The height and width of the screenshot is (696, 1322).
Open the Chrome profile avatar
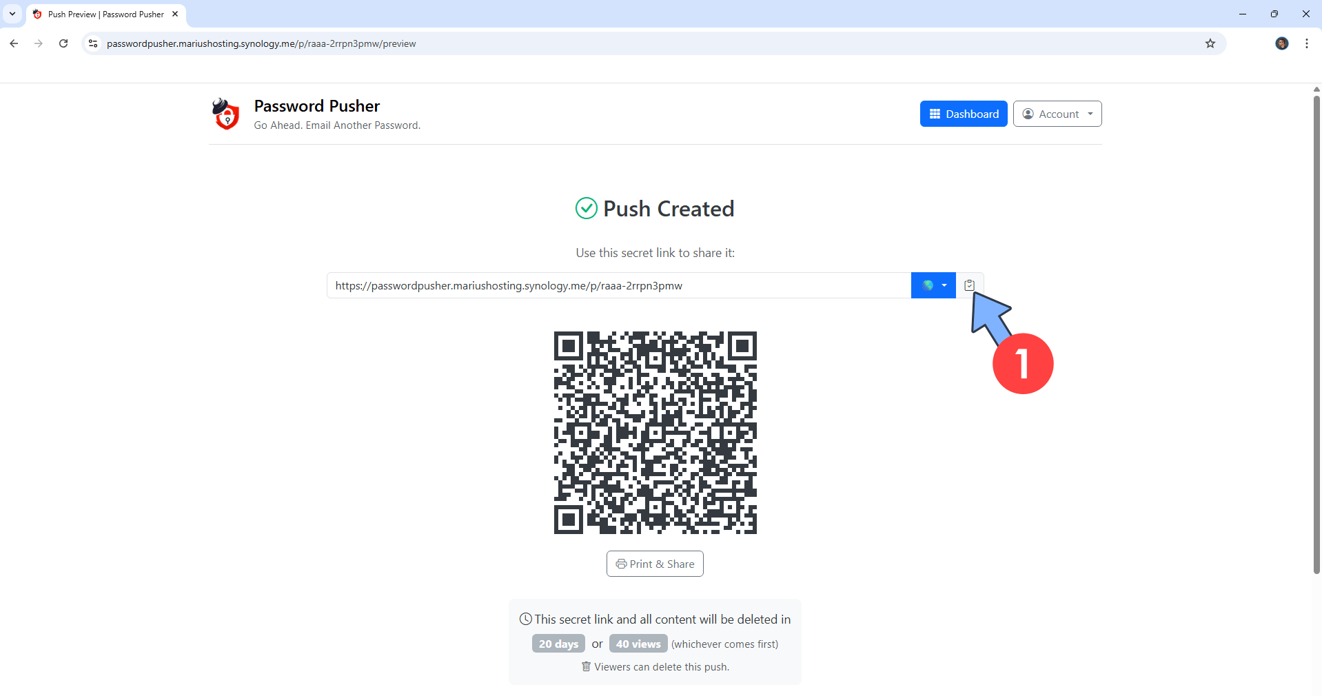coord(1281,43)
